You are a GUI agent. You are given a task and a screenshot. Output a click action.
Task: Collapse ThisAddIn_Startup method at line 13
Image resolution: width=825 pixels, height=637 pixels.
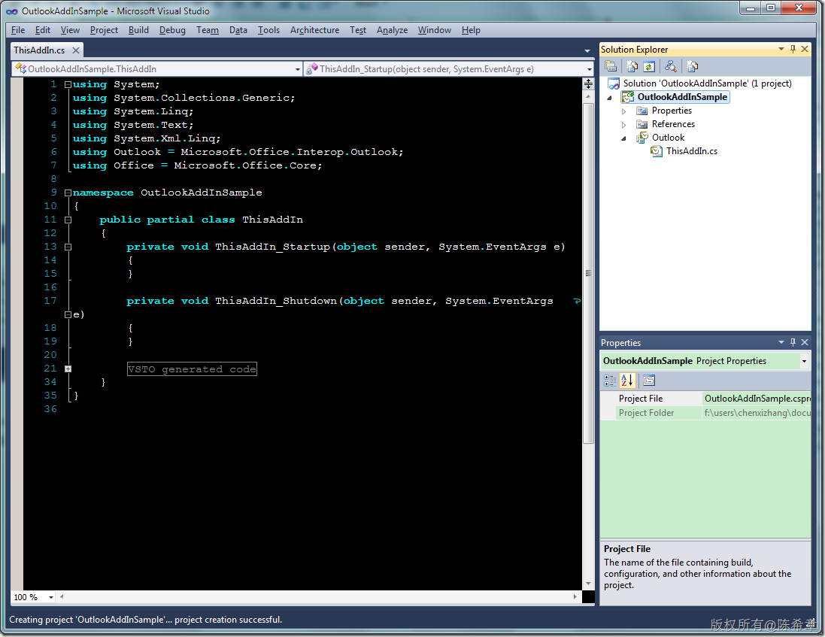(68, 247)
